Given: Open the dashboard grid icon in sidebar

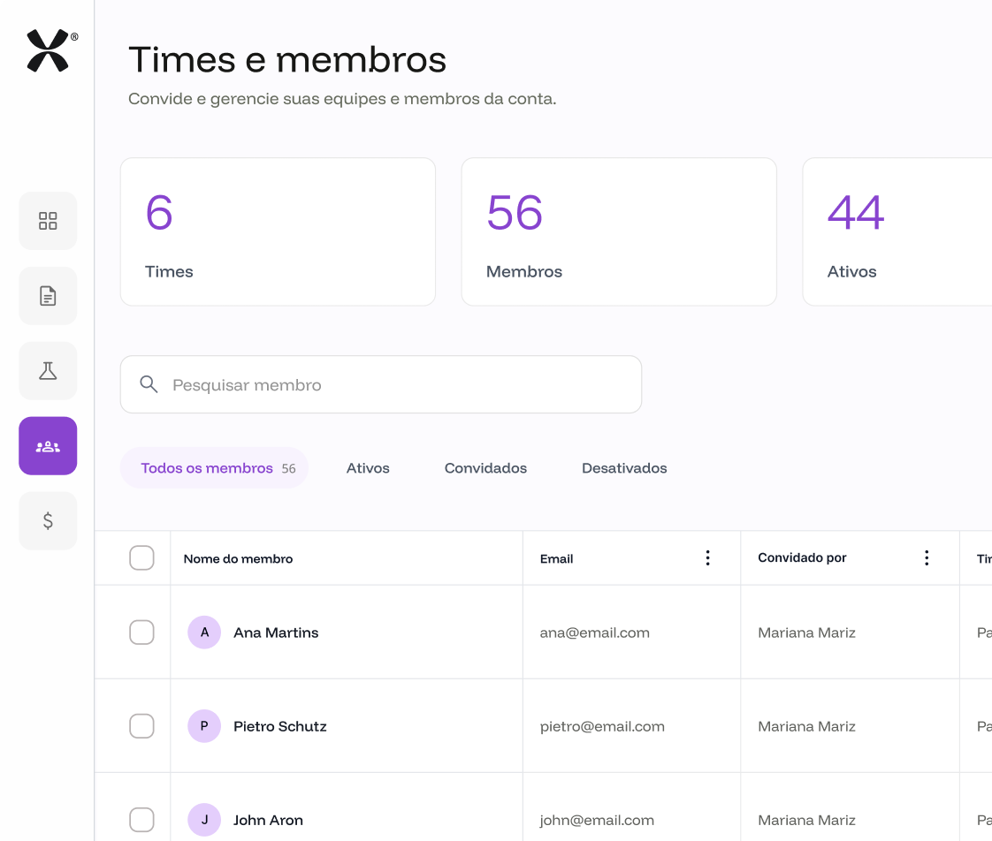Looking at the screenshot, I should point(48,221).
